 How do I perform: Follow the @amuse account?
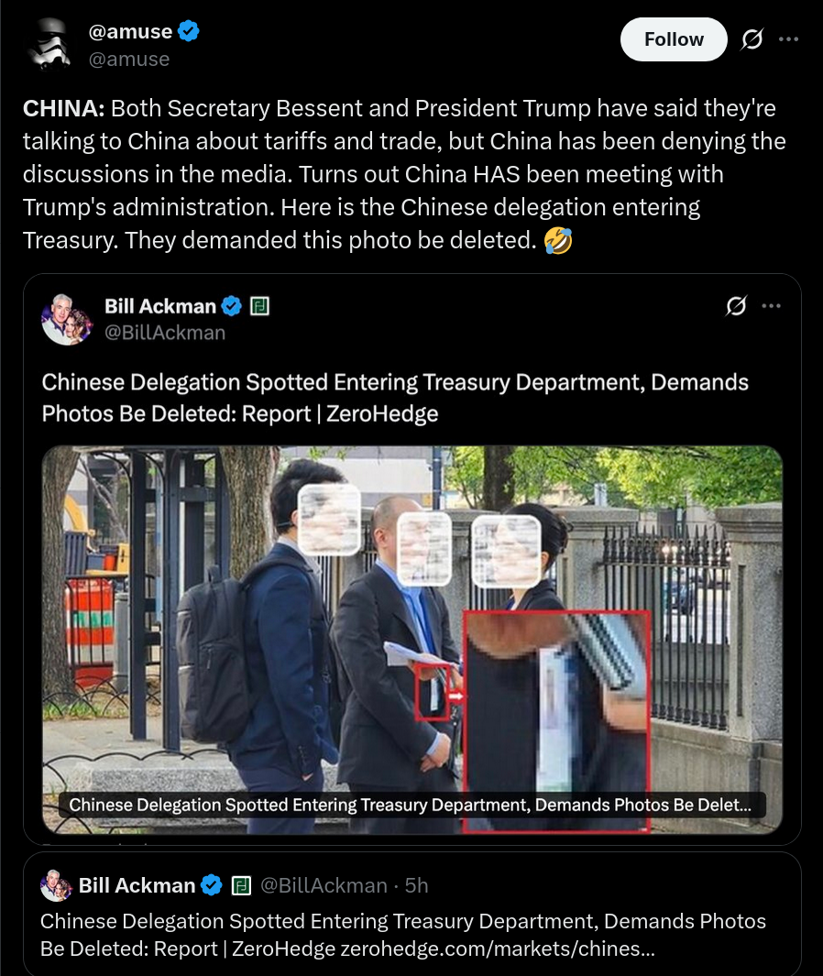coord(674,39)
